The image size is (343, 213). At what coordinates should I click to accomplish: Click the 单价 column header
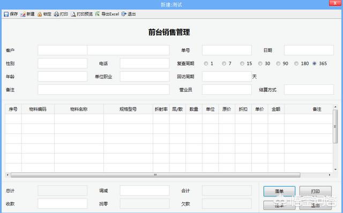click(259, 109)
